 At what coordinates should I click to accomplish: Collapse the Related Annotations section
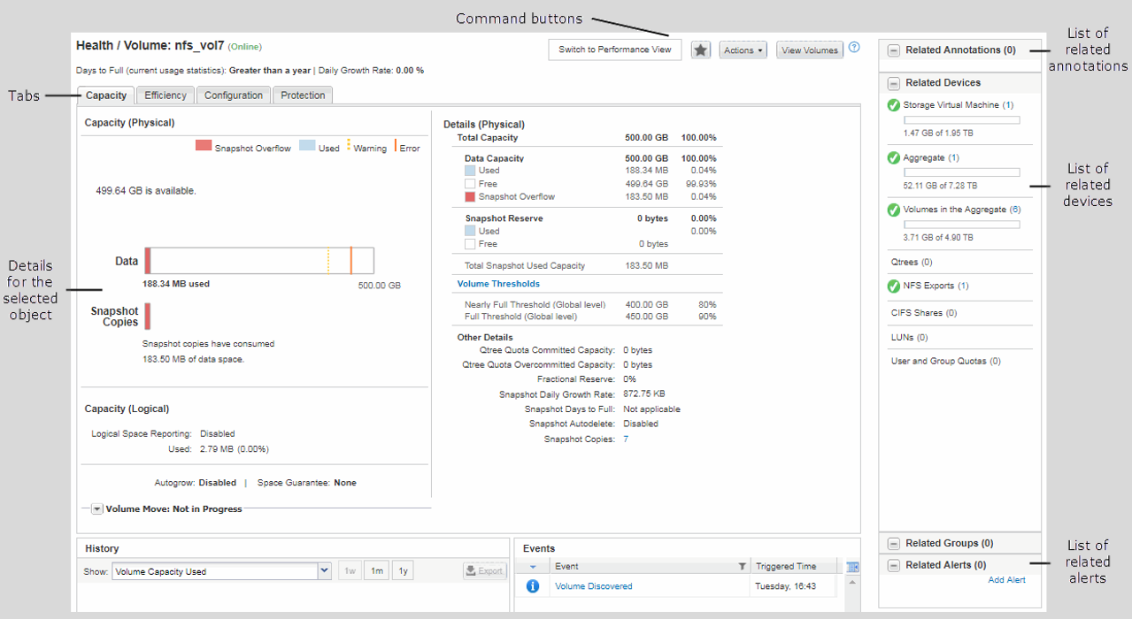click(x=894, y=51)
